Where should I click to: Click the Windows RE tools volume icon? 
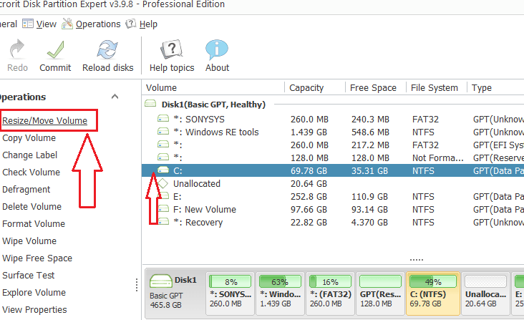[x=163, y=131]
